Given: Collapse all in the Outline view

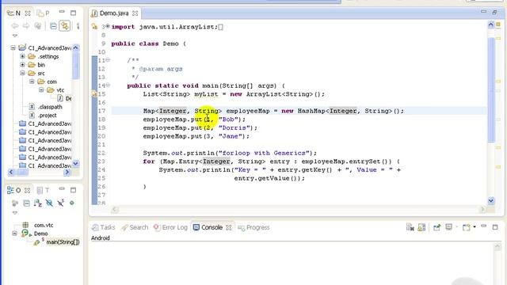Looking at the screenshot, I should (x=26, y=203).
